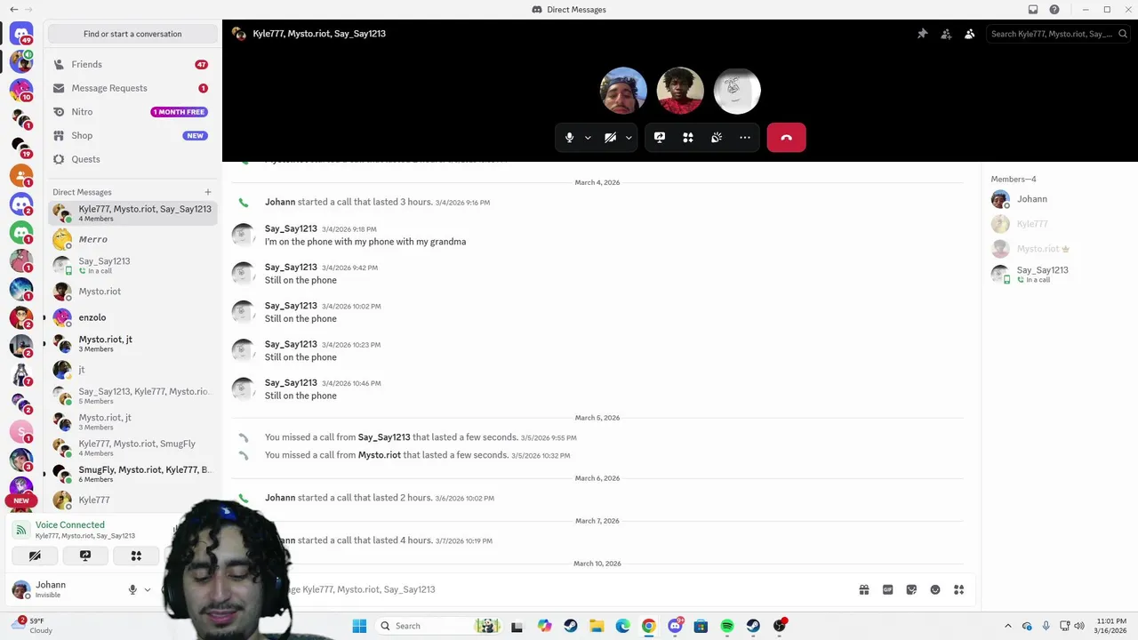
Task: Open Google Chrome from the taskbar
Action: [x=649, y=626]
